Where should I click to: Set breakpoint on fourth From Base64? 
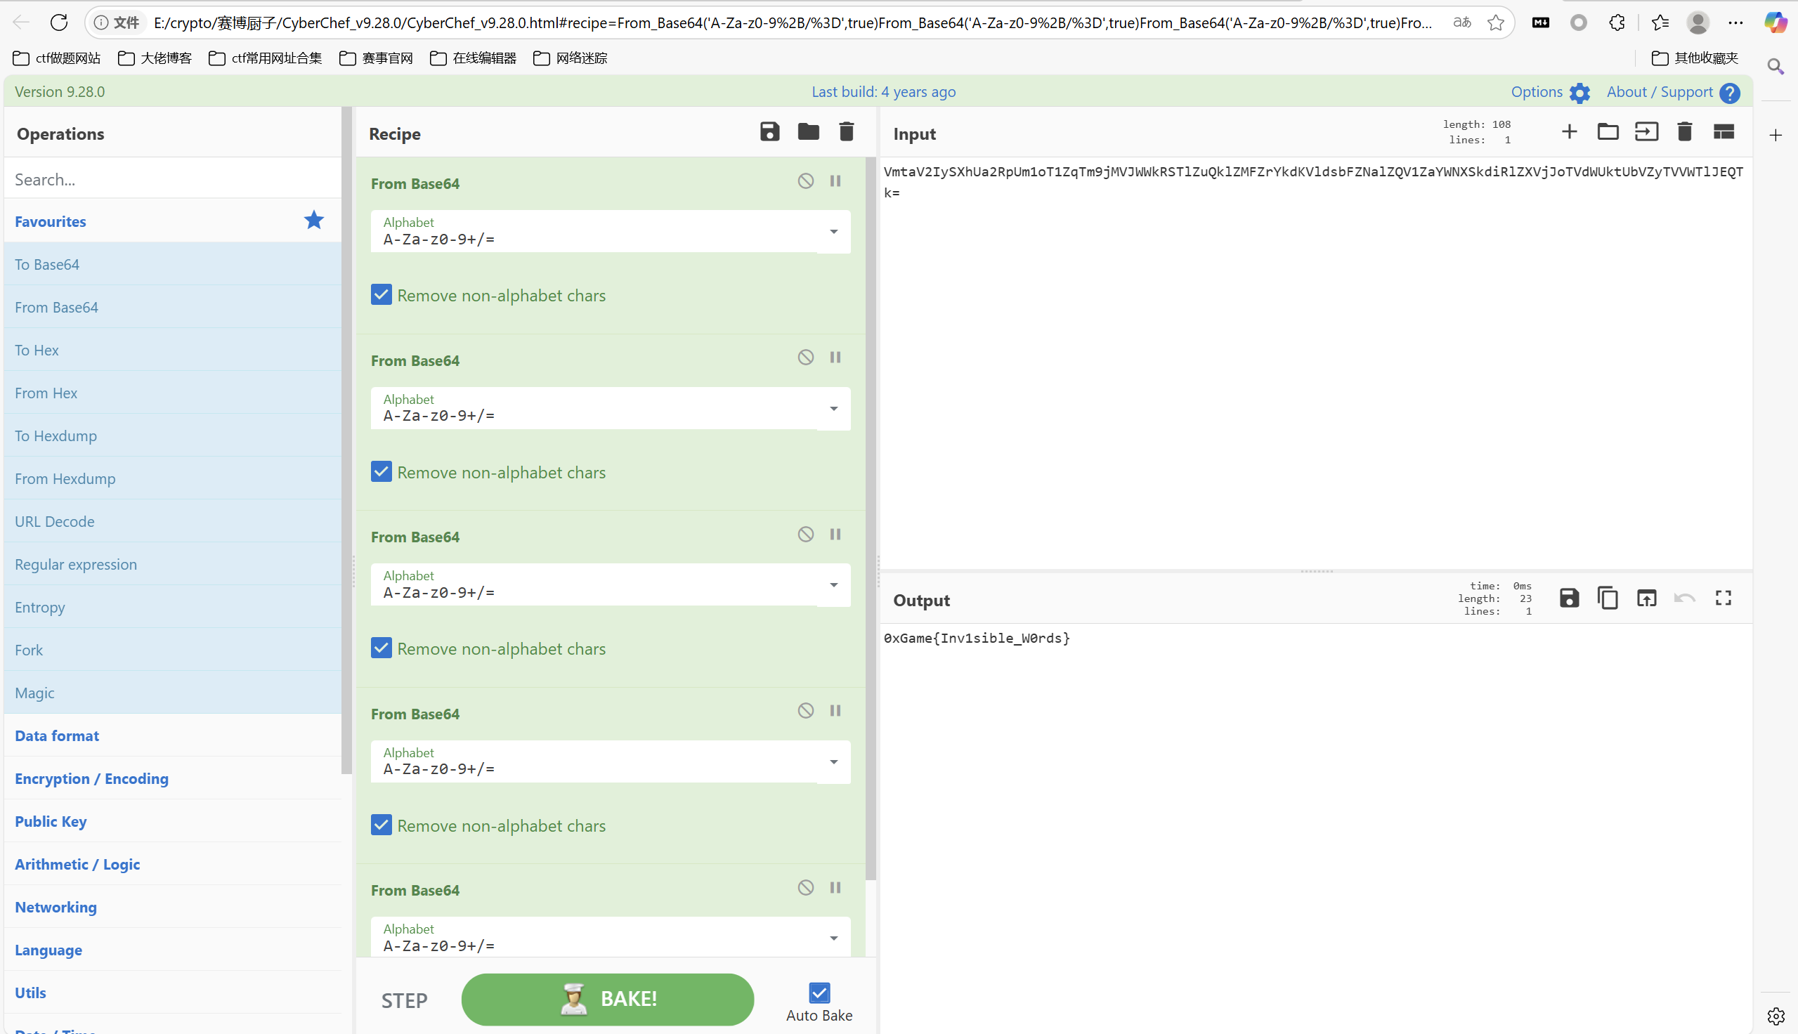click(835, 711)
